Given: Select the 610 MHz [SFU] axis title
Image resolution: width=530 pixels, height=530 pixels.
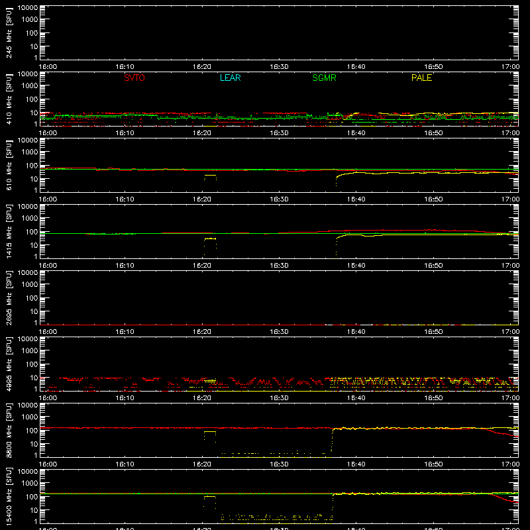Looking at the screenshot, I should (x=9, y=165).
